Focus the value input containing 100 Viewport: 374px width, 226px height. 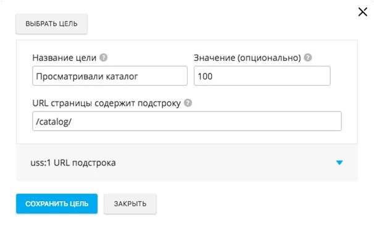262,76
